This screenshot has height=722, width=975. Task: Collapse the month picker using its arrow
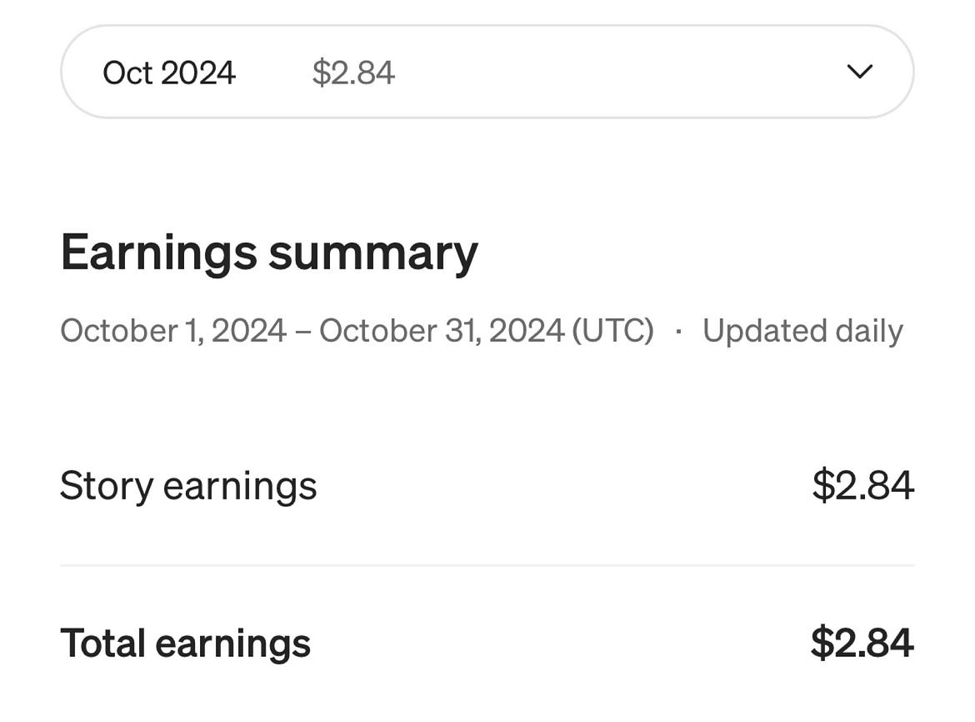coord(861,73)
